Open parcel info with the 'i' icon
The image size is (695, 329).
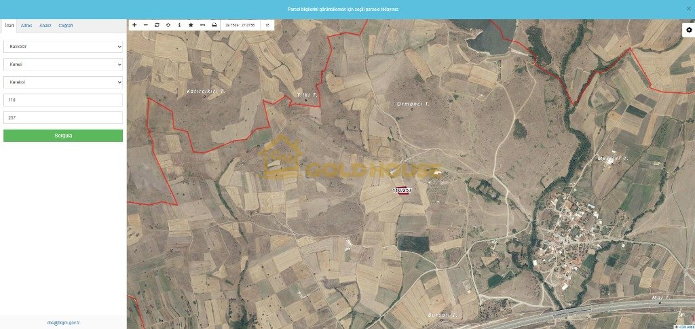pos(179,25)
